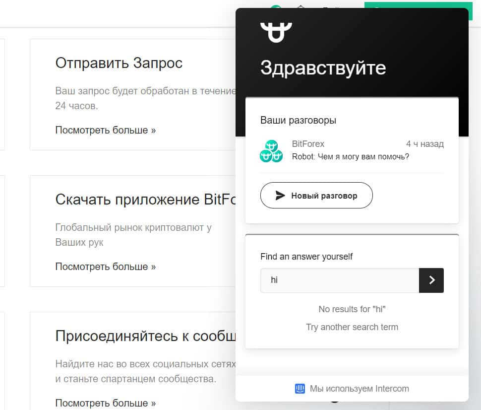Click Посмотреть больше under Присоединяйтесь к сообществу
This screenshot has height=410, width=481.
(106, 403)
